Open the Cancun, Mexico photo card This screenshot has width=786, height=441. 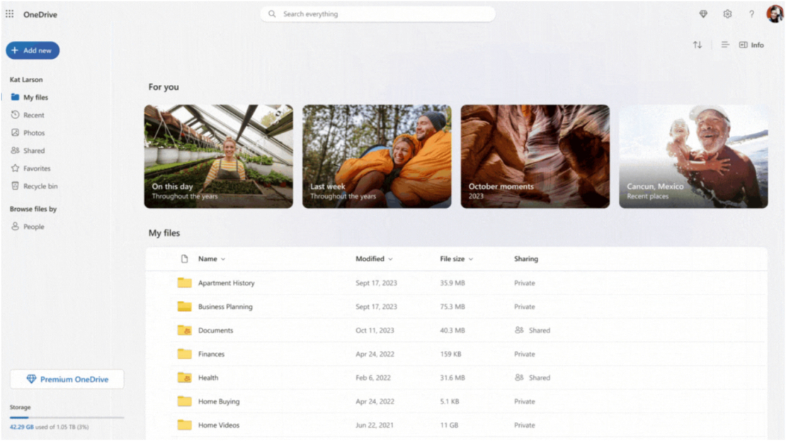pyautogui.click(x=693, y=156)
